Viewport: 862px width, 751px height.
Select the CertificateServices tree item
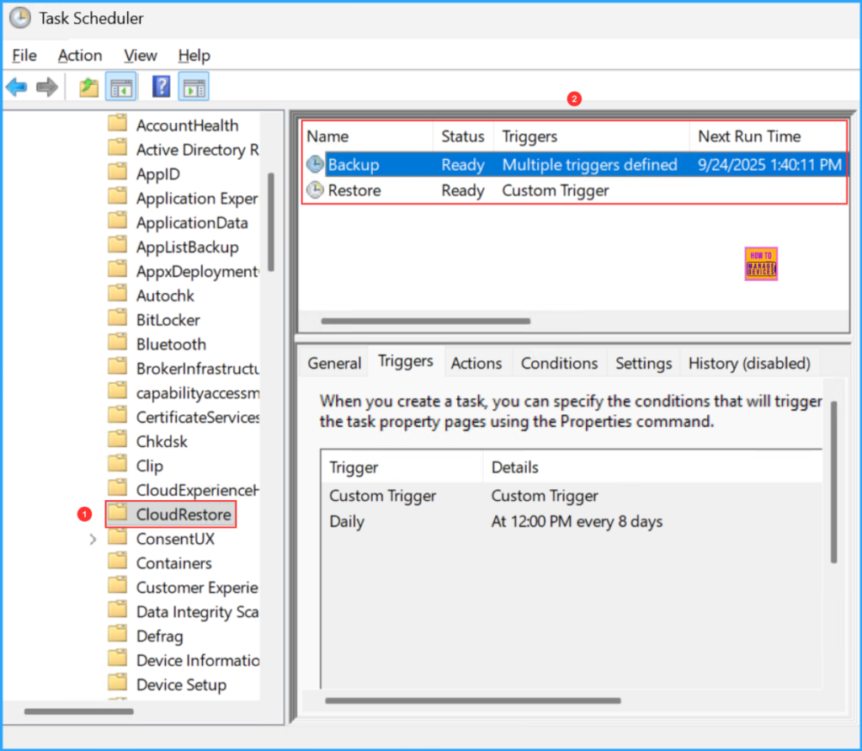click(x=197, y=417)
